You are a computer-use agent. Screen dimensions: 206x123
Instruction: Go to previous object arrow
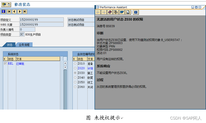tap(14, 12)
